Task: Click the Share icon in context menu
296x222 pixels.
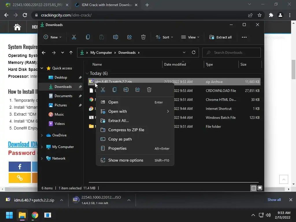Action: coord(138,90)
